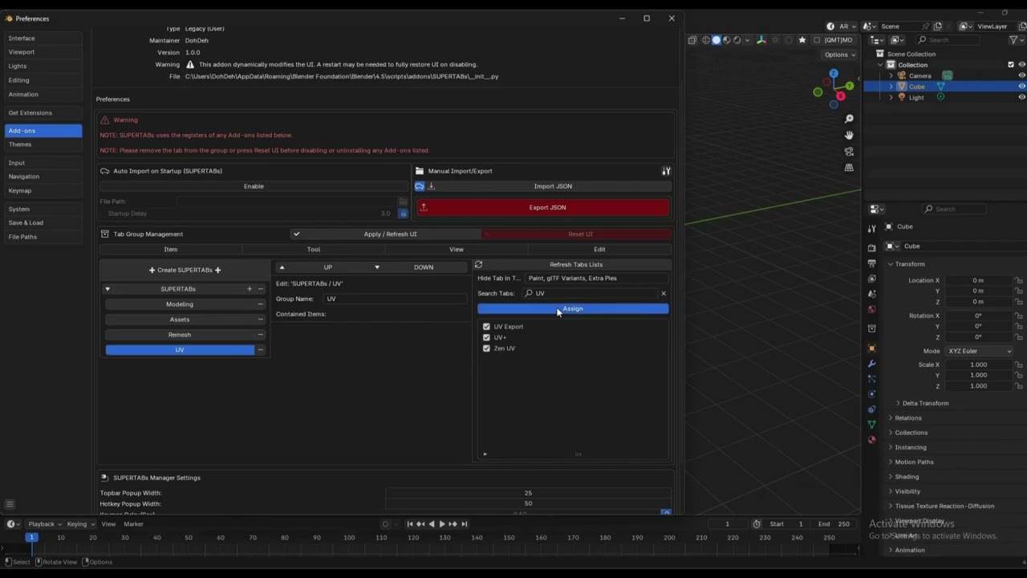
Task: Toggle camera view icon in viewport
Action: (849, 151)
